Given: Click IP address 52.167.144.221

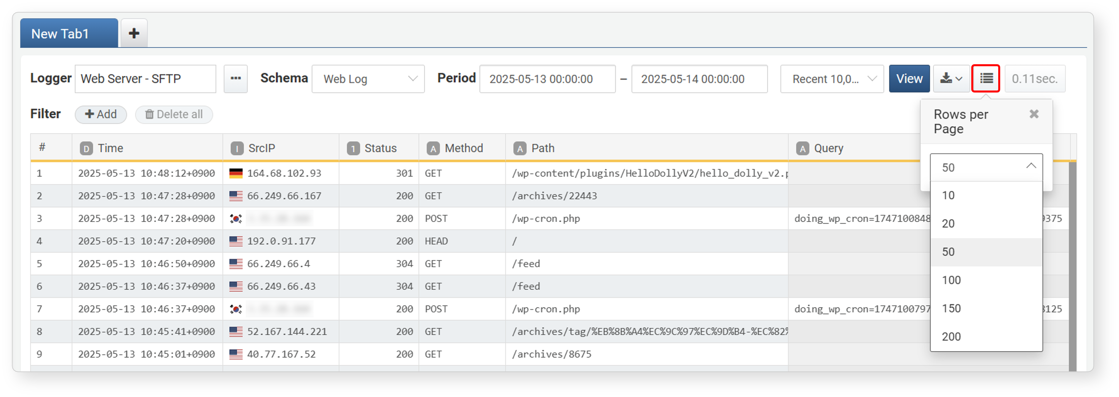Looking at the screenshot, I should coord(287,331).
